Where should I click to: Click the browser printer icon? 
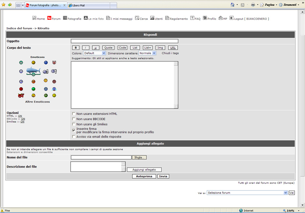point(253,5)
